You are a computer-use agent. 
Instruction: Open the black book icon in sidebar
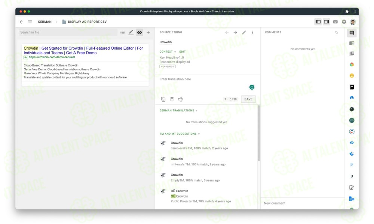352,87
